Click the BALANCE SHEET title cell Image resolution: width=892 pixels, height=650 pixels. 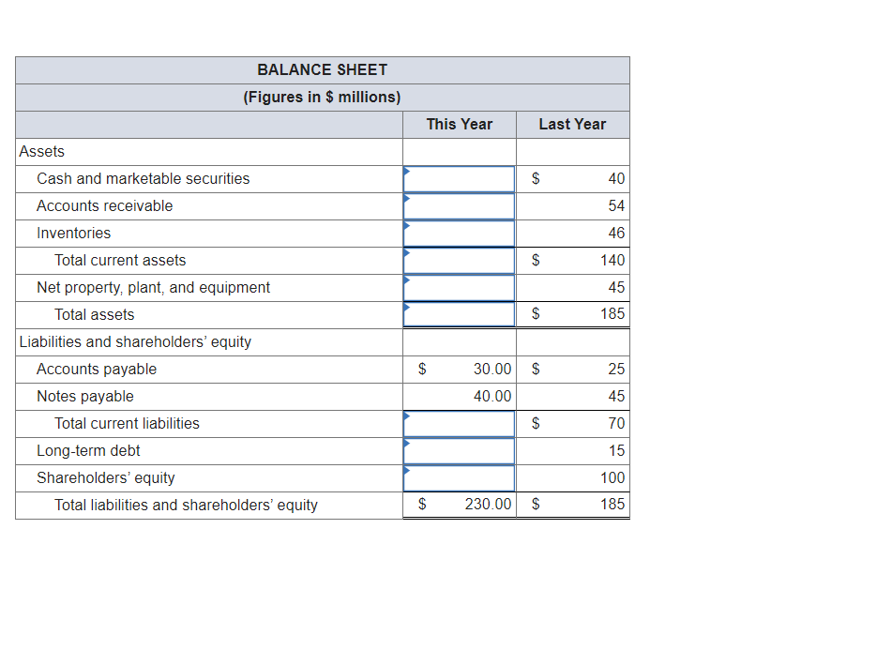(322, 69)
